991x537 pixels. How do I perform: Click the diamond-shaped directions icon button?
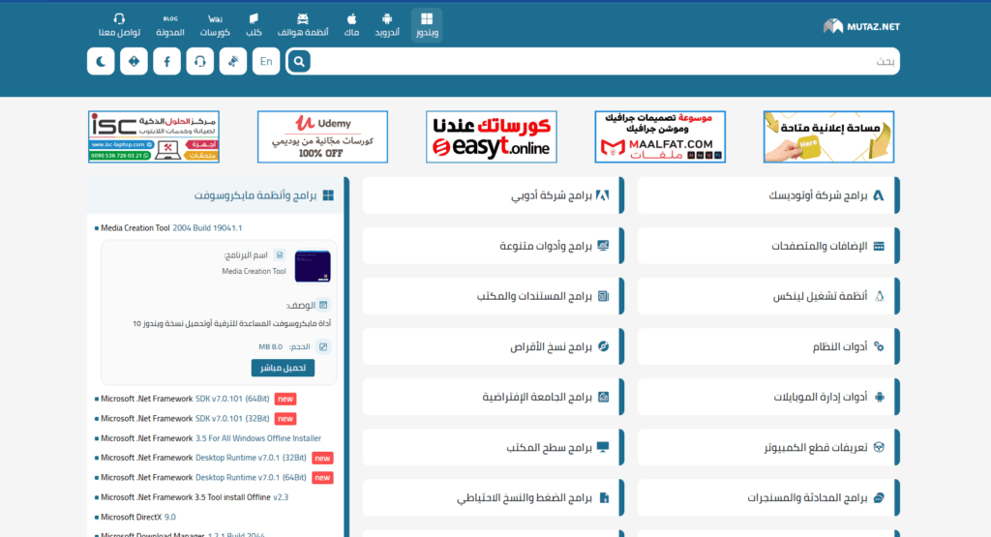click(134, 62)
